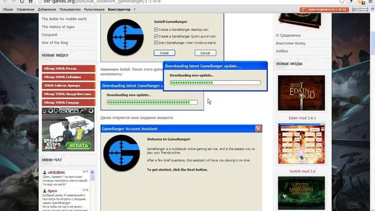Viewport: 375px width, 211px height.
Task: Click the GameRanger logo in the Install dialog
Action: [125, 38]
